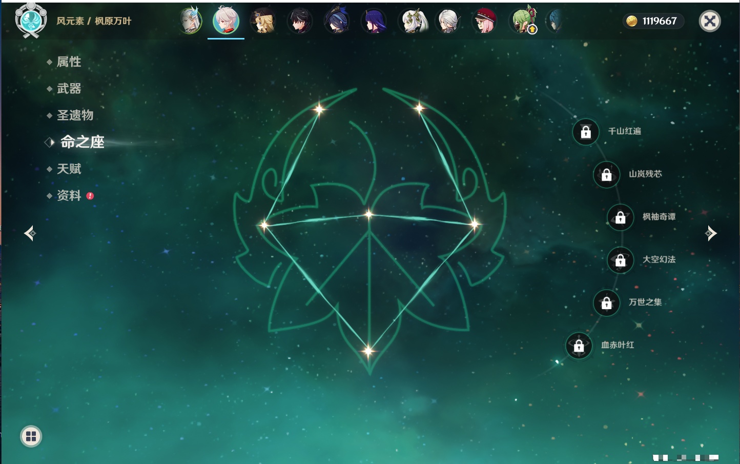
Task: Go to next character with right arrow
Action: click(711, 233)
